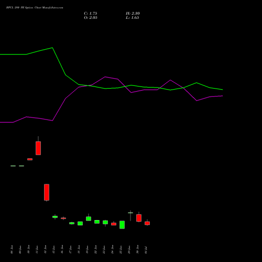This screenshot has height=262, width=262.
Task: Select the small red candle for 10 Jun
Action: pos(30,159)
